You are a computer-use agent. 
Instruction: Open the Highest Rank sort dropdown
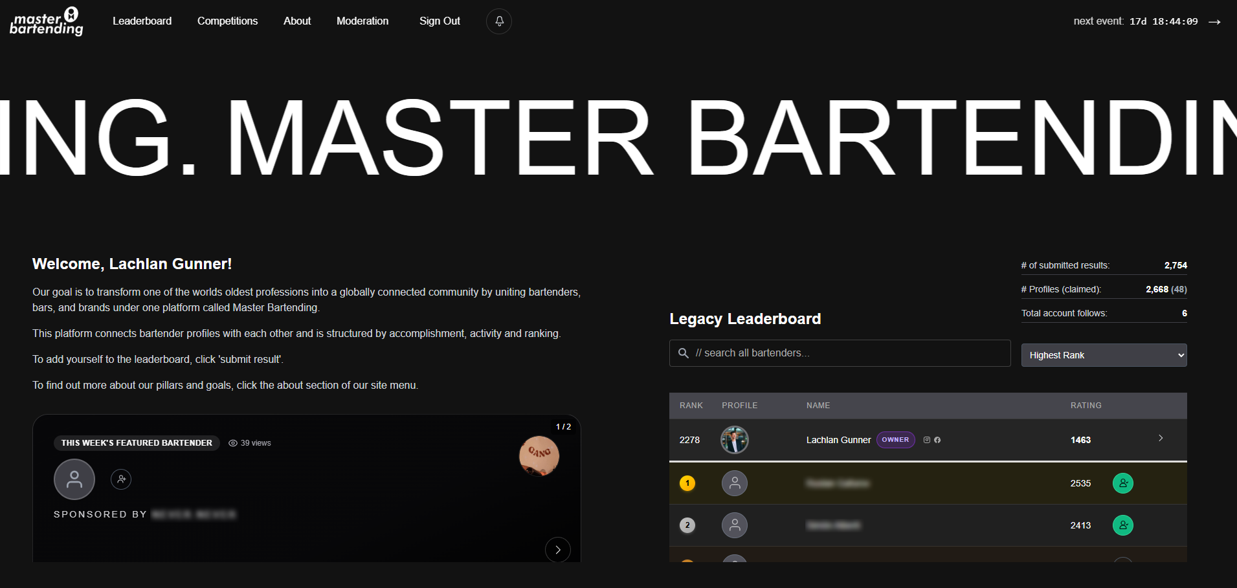1104,354
